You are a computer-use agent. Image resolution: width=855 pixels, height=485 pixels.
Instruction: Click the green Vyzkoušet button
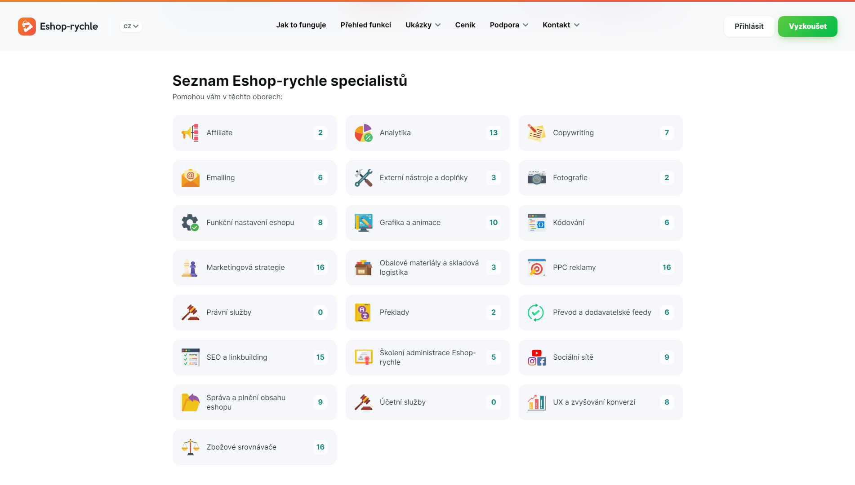[807, 26]
